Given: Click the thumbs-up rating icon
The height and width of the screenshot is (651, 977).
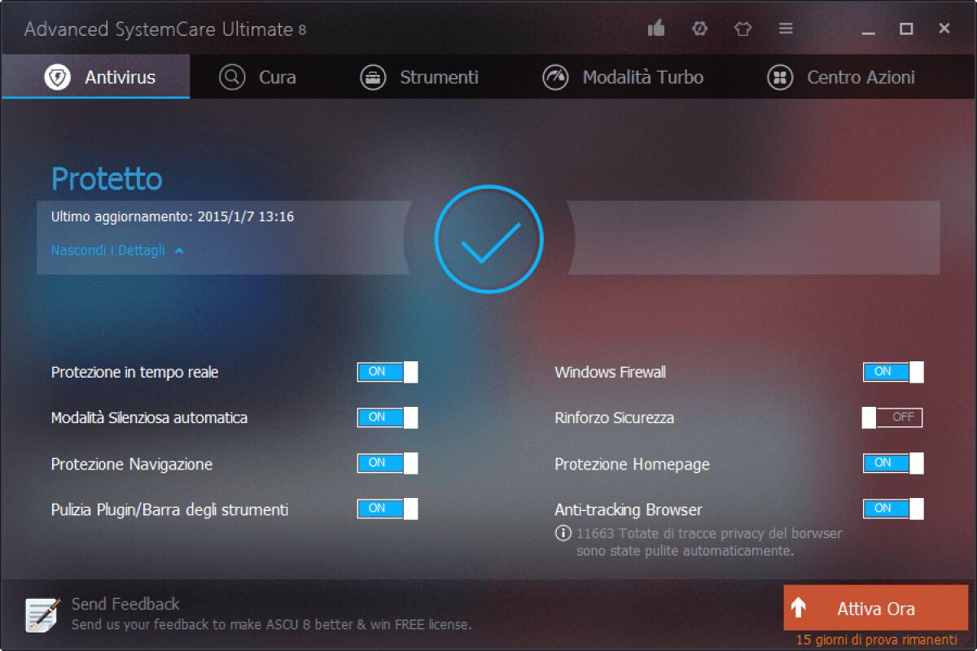Looking at the screenshot, I should coord(655,27).
